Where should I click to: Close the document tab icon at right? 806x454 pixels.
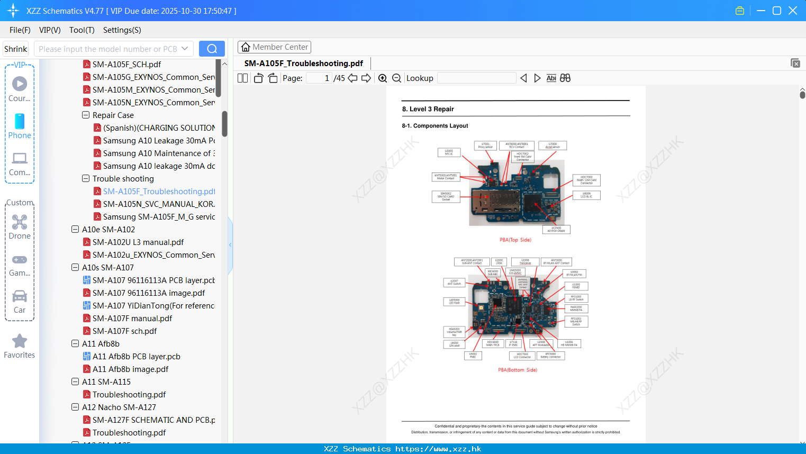coord(795,63)
